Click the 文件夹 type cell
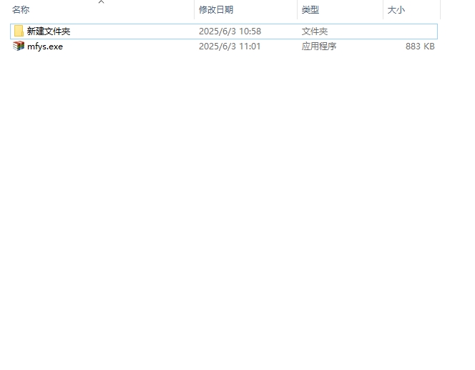Screen dimensions: 475x370 click(x=315, y=31)
